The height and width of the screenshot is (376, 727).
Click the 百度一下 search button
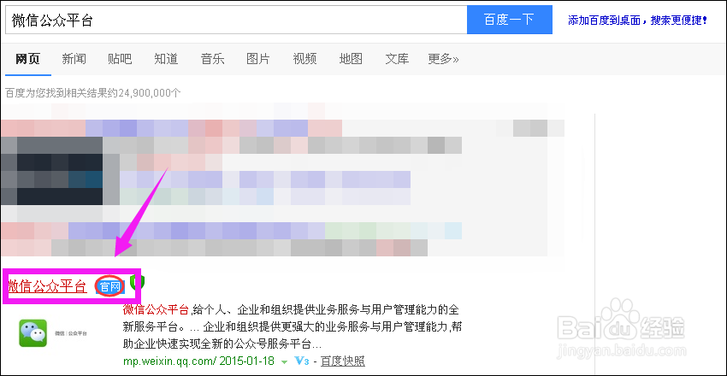click(x=509, y=20)
